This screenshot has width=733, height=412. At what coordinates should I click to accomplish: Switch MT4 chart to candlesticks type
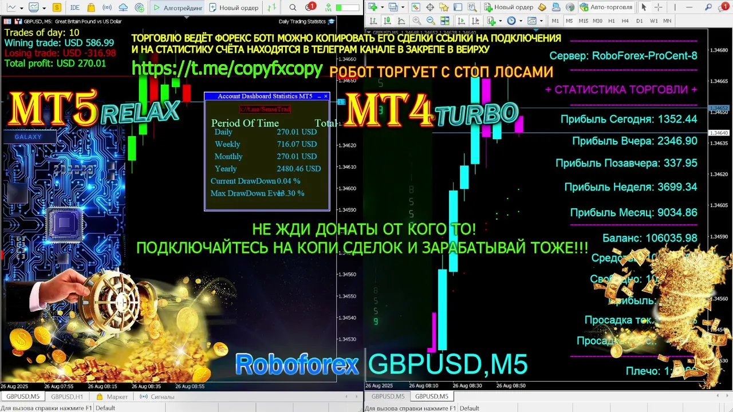coord(387,21)
